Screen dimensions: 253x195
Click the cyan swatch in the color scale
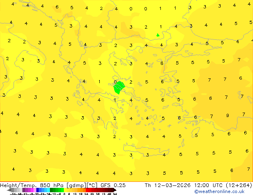click(48, 190)
